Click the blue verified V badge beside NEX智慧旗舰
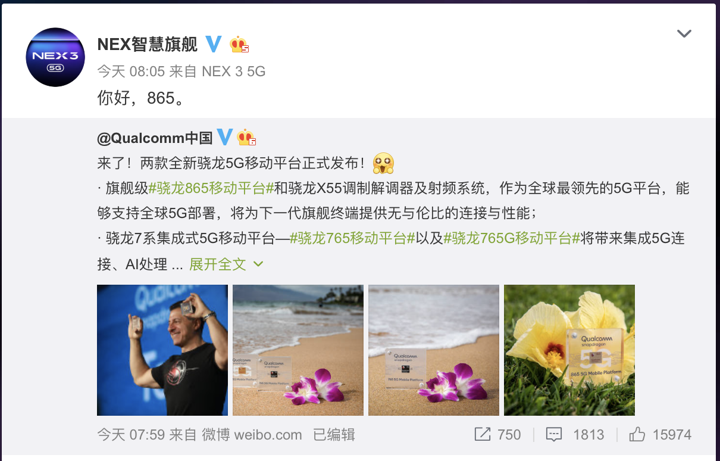720x461 pixels. point(214,44)
